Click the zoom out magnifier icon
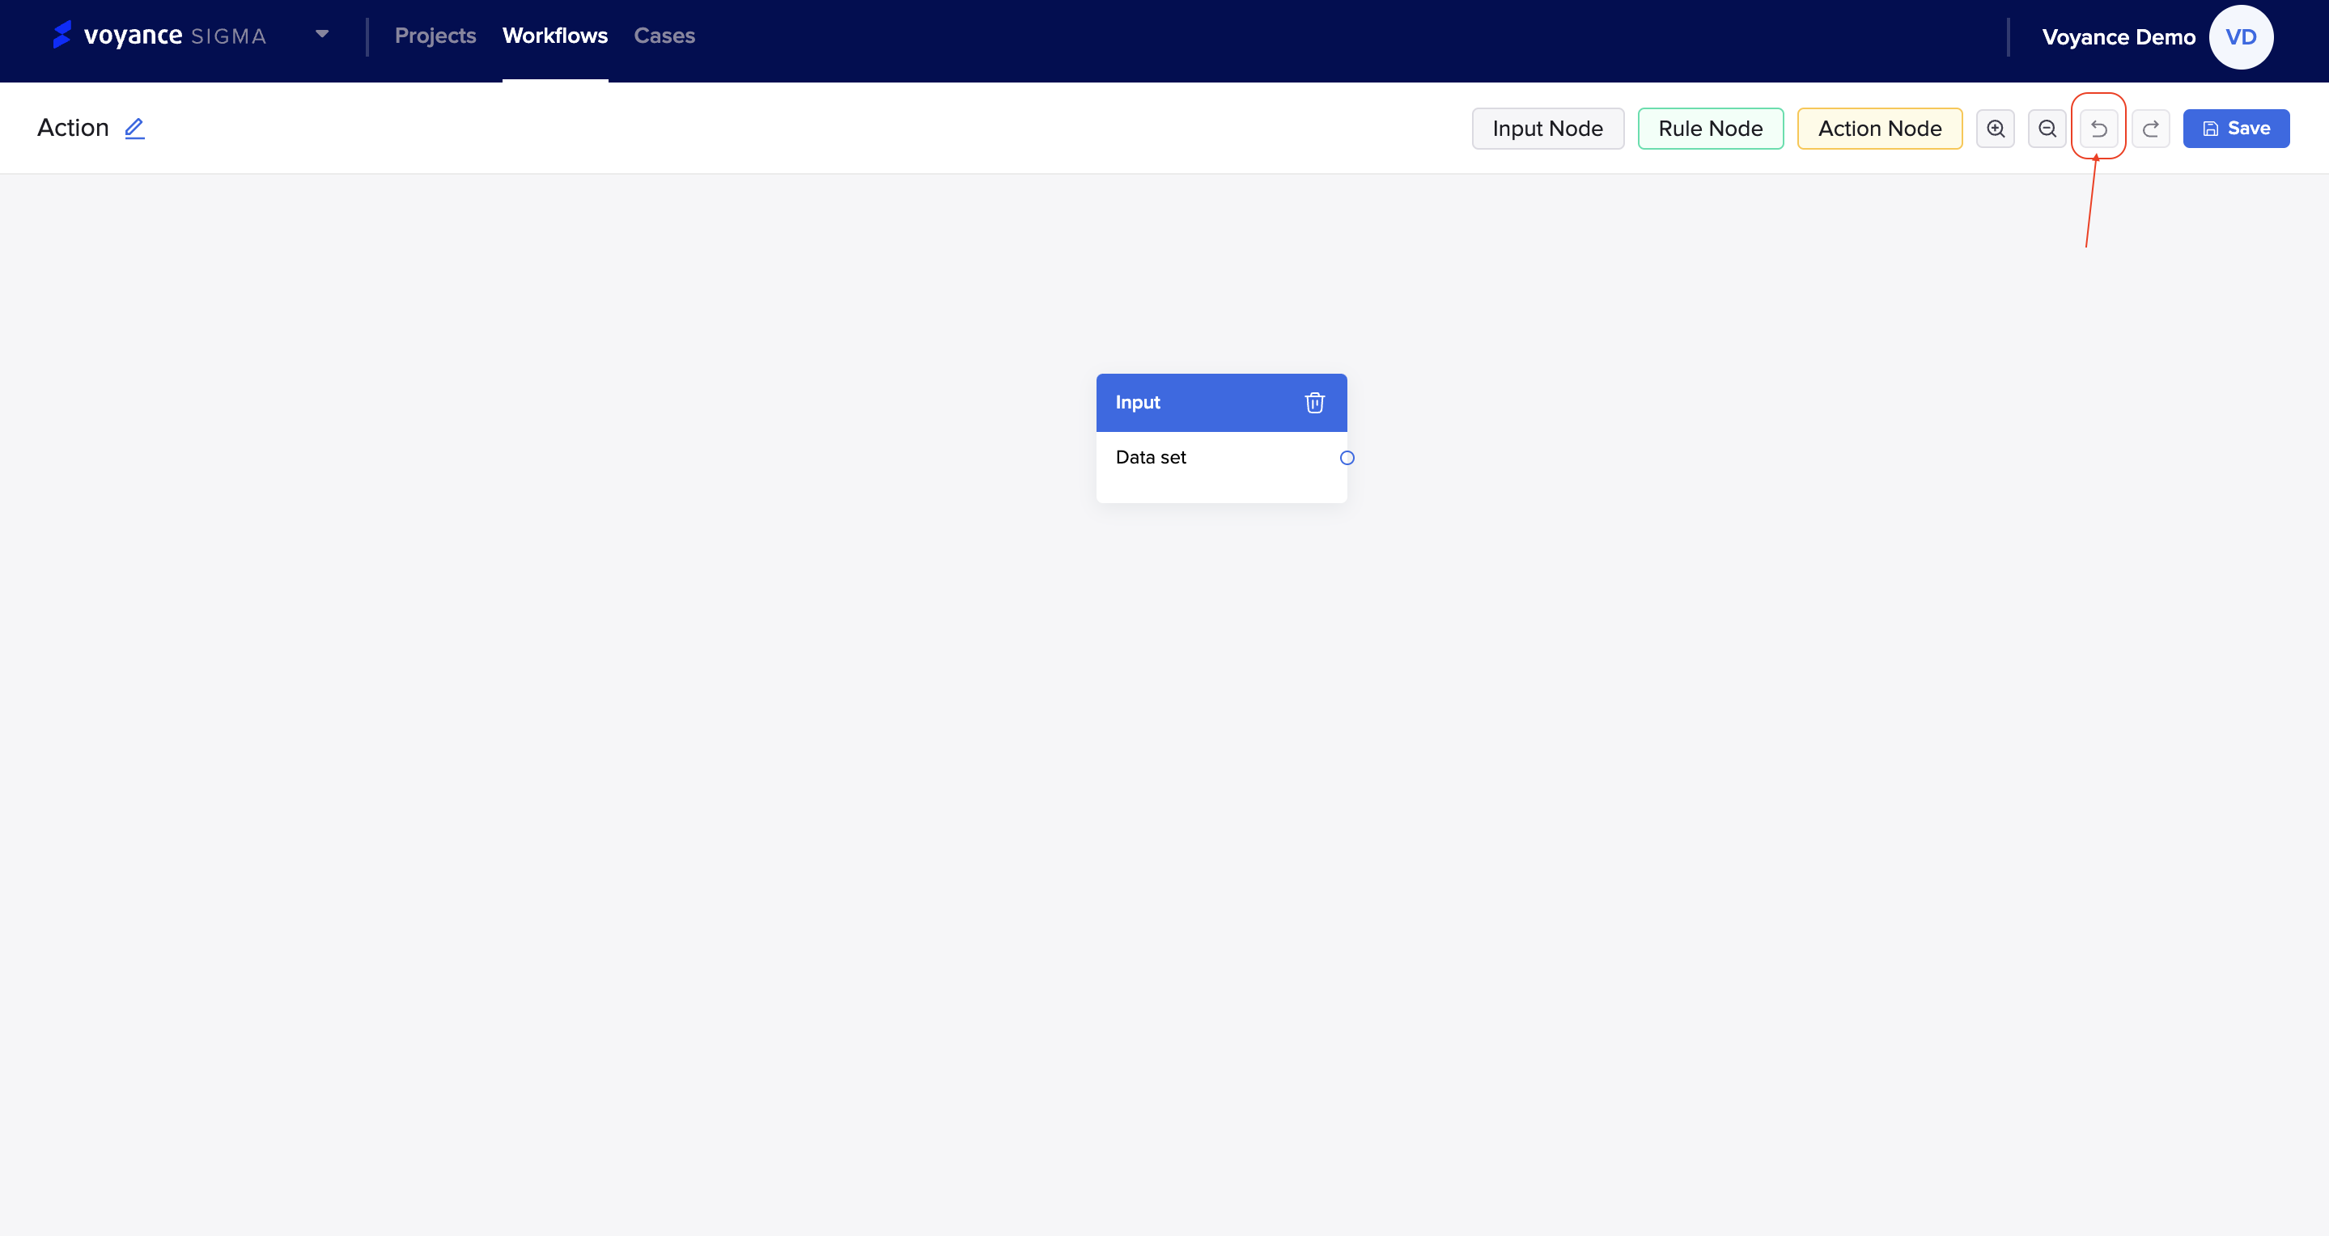2329x1236 pixels. coord(2047,129)
